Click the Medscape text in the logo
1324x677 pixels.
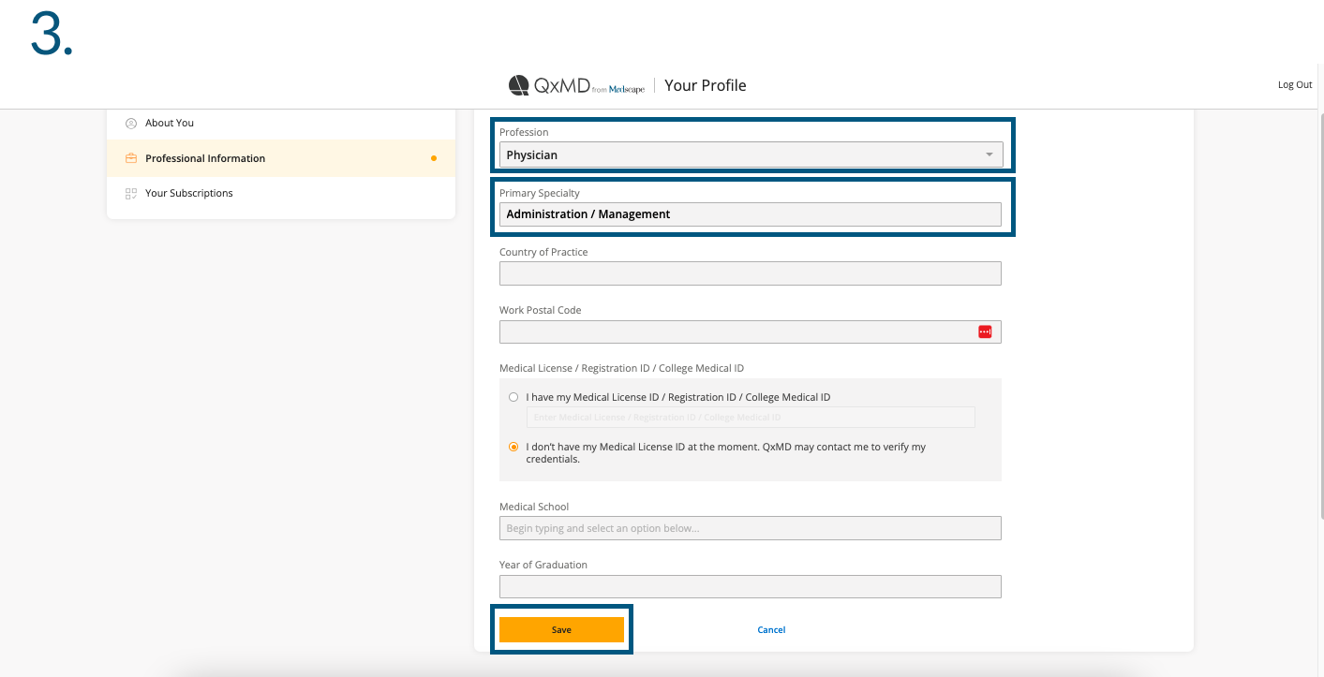(x=627, y=90)
